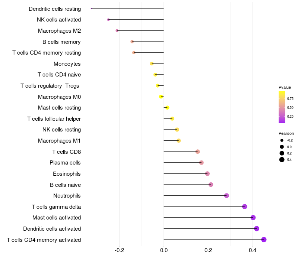Click the Pvalue legend title
This screenshot has width=298, height=260.
pos(285,87)
